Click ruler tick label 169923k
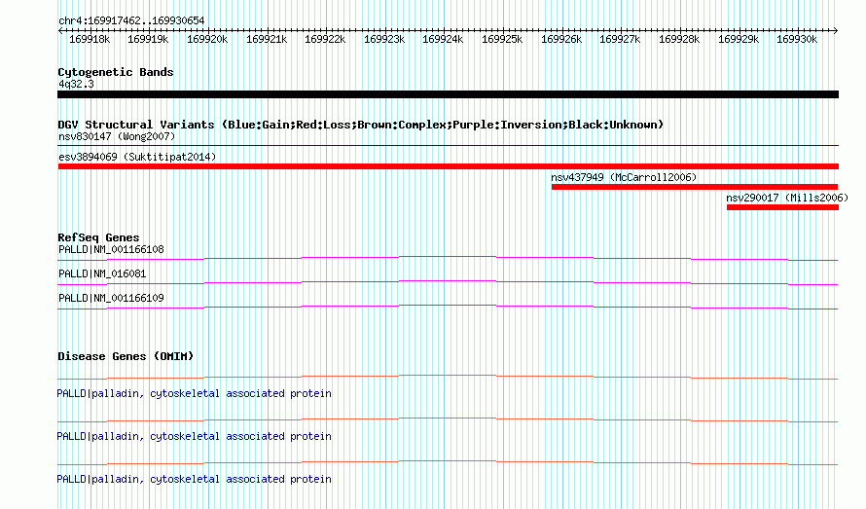This screenshot has height=509, width=866. (x=383, y=39)
